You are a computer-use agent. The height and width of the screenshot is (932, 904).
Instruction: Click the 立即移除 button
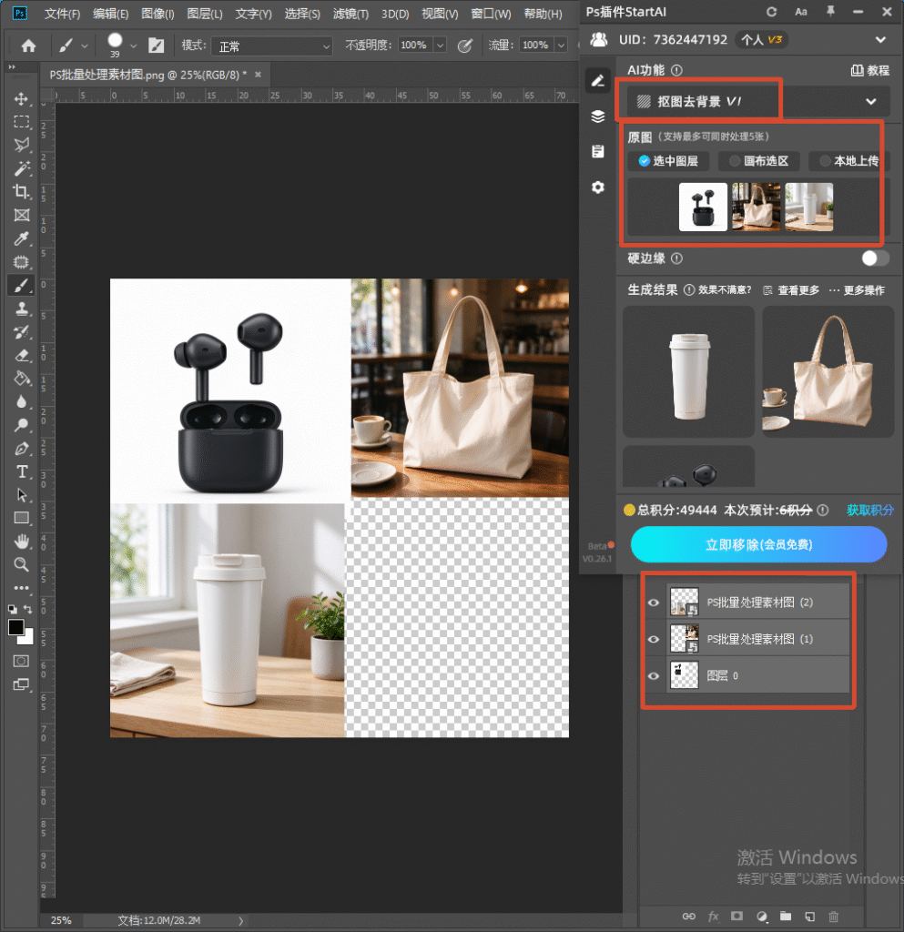click(x=758, y=544)
